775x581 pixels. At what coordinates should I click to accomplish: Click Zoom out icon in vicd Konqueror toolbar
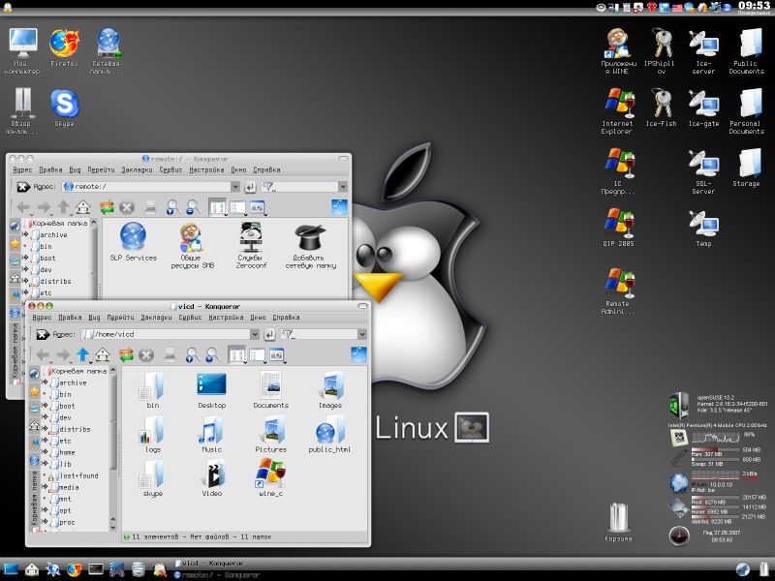(x=212, y=354)
